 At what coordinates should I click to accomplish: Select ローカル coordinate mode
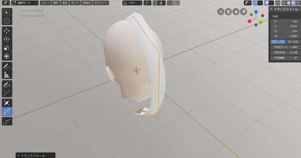coord(293,42)
